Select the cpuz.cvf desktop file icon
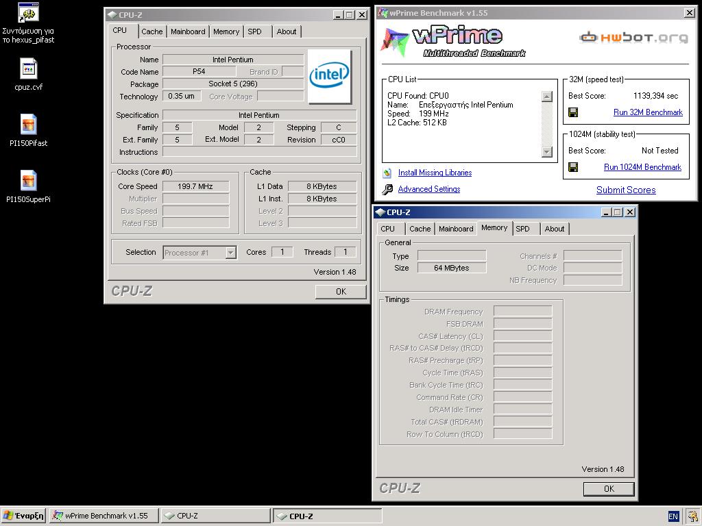 coord(28,69)
